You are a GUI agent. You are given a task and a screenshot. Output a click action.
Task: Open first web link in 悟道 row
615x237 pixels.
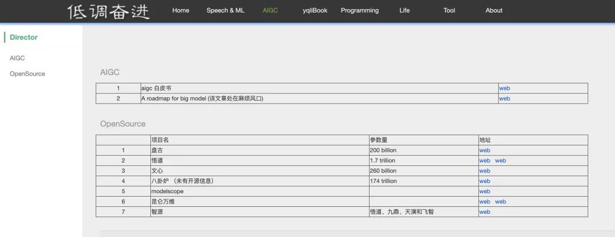click(485, 160)
